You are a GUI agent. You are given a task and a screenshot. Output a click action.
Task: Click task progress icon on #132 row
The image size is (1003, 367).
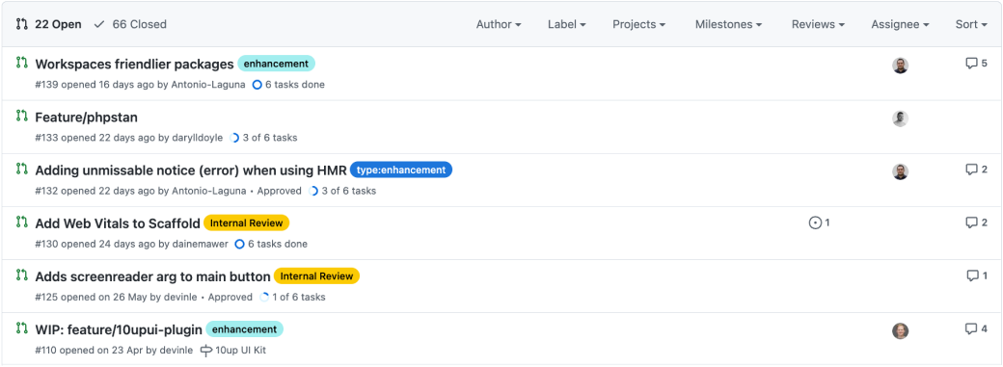tap(313, 191)
